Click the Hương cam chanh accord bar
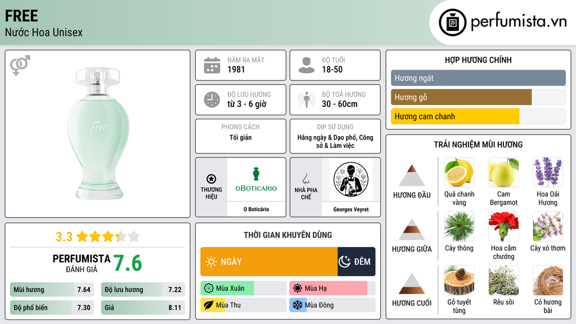This screenshot has height=324, width=576. tap(478, 116)
